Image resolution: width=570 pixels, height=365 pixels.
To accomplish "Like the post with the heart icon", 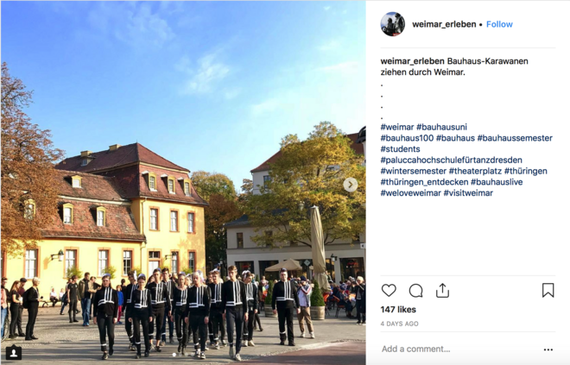I will point(389,290).
